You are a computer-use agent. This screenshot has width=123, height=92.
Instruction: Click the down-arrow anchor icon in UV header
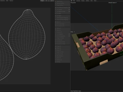pyautogui.click(x=54, y=1)
